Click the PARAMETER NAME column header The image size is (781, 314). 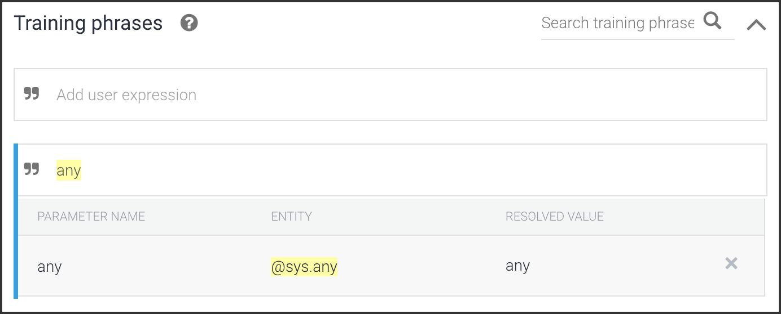pos(91,217)
